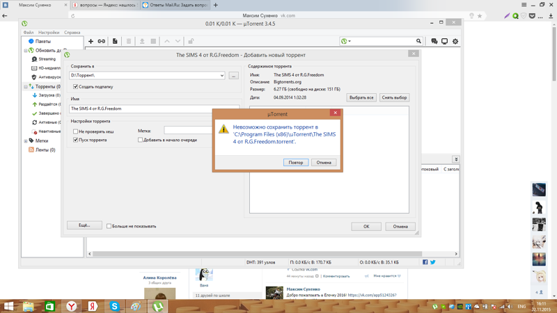
Task: Click the Add Torrent plus icon
Action: pos(91,41)
